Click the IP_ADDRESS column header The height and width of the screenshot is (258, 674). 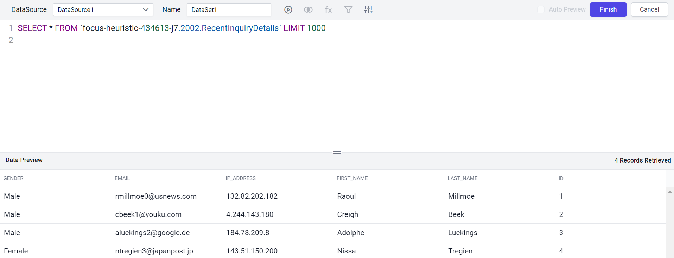277,178
